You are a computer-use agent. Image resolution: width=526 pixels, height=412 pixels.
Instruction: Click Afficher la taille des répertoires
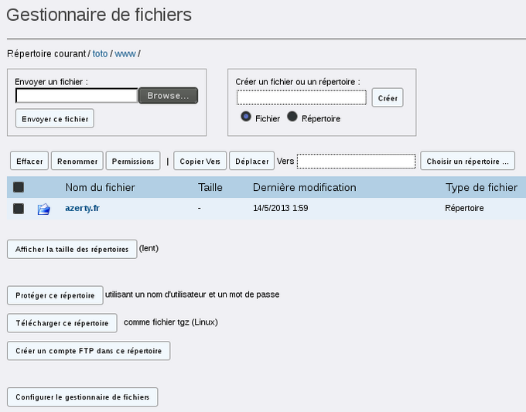point(72,249)
